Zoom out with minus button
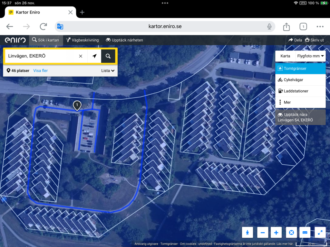This screenshot has height=247, width=330. (x=263, y=233)
